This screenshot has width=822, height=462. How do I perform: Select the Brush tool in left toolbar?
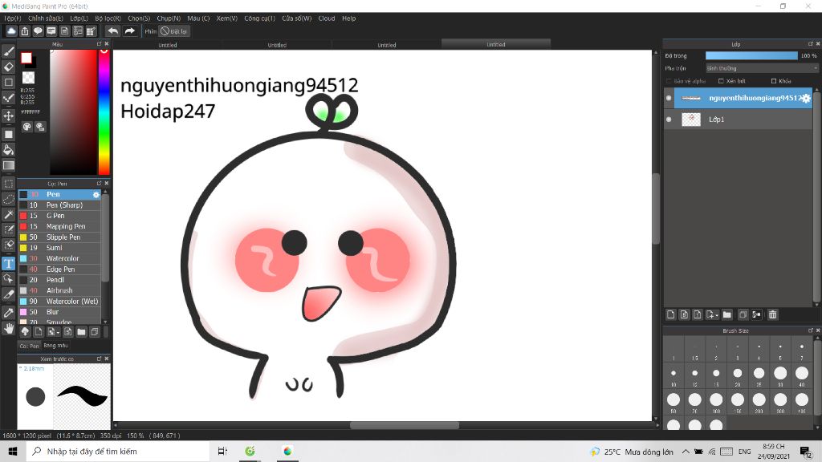click(8, 51)
